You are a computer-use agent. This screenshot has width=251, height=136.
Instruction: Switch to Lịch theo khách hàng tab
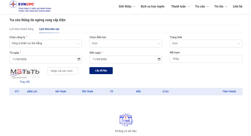point(22,29)
